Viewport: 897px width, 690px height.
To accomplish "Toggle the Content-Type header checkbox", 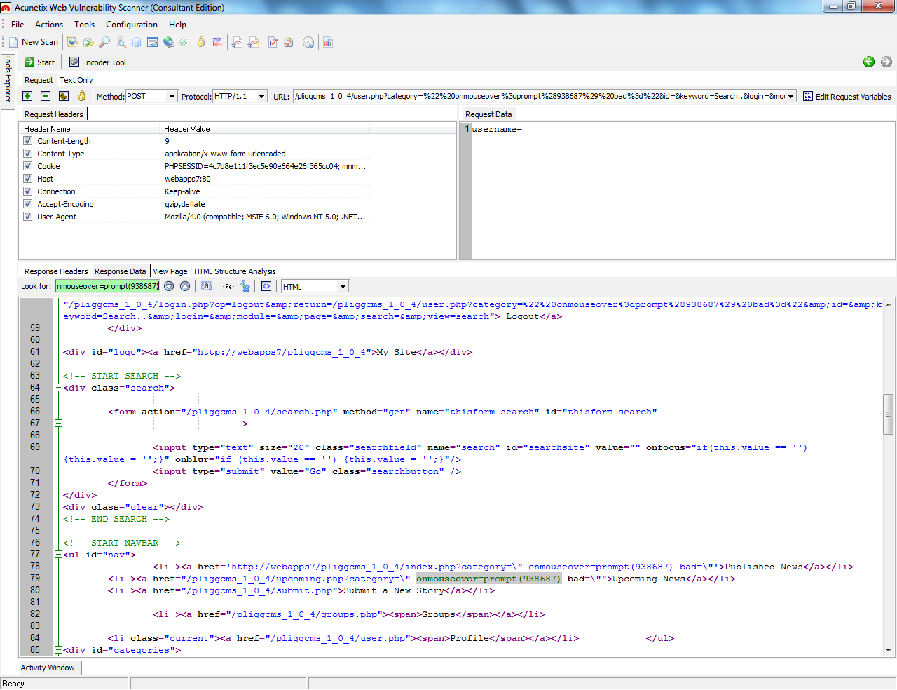I will click(28, 154).
